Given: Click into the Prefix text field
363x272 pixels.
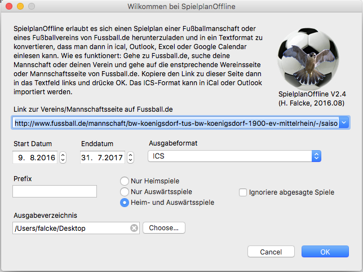Looking at the screenshot, I should pos(55,191).
